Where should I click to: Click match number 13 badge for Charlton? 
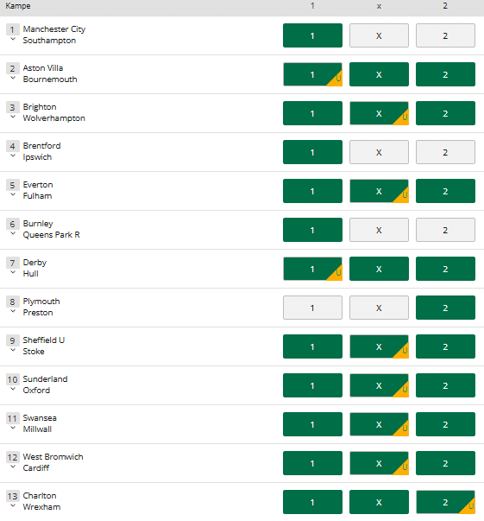[x=13, y=496]
